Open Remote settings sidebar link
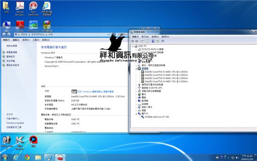Viewport: 257px width, 161px height. 11,57
